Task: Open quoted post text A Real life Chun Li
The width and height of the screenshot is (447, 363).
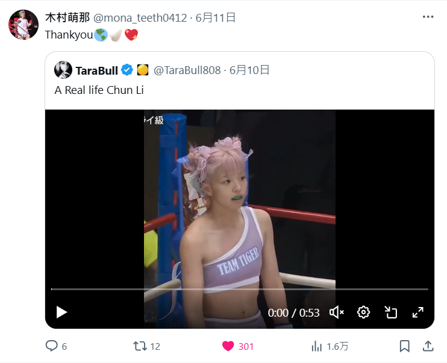Action: click(x=99, y=90)
